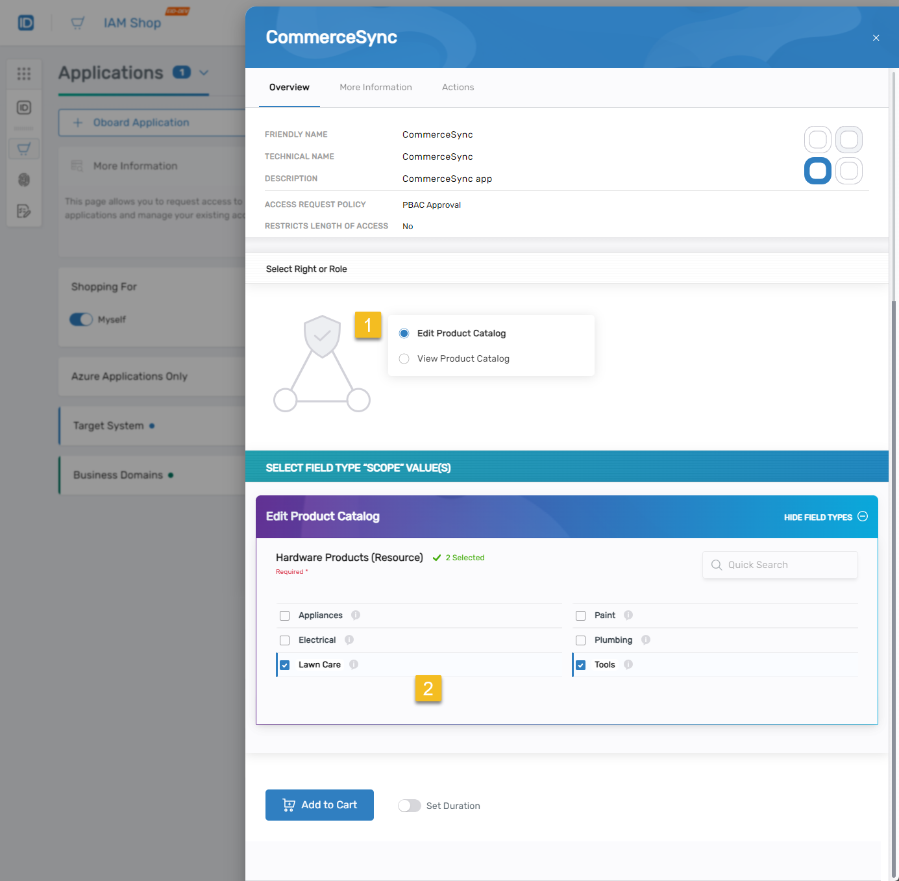
Task: Select the View Product Catalog radio option
Action: point(404,359)
